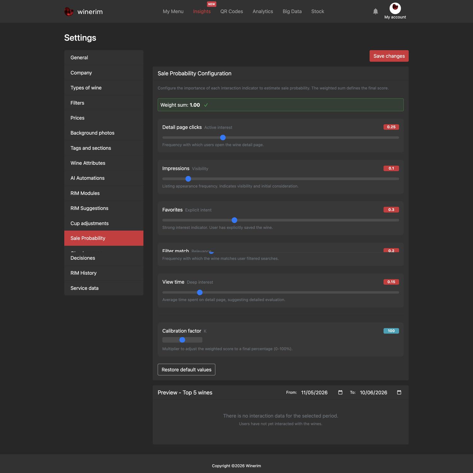Open Analytics in top navigation
This screenshot has width=473, height=473.
click(263, 11)
